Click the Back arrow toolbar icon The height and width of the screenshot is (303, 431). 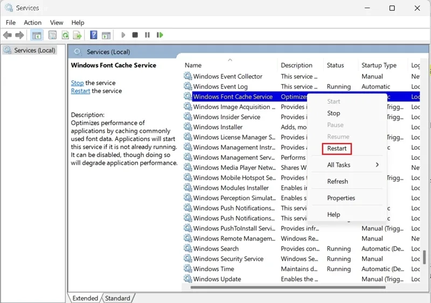click(8, 35)
